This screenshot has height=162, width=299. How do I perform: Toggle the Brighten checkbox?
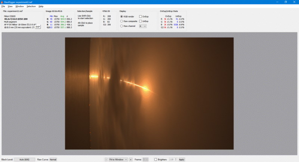(x=156, y=159)
